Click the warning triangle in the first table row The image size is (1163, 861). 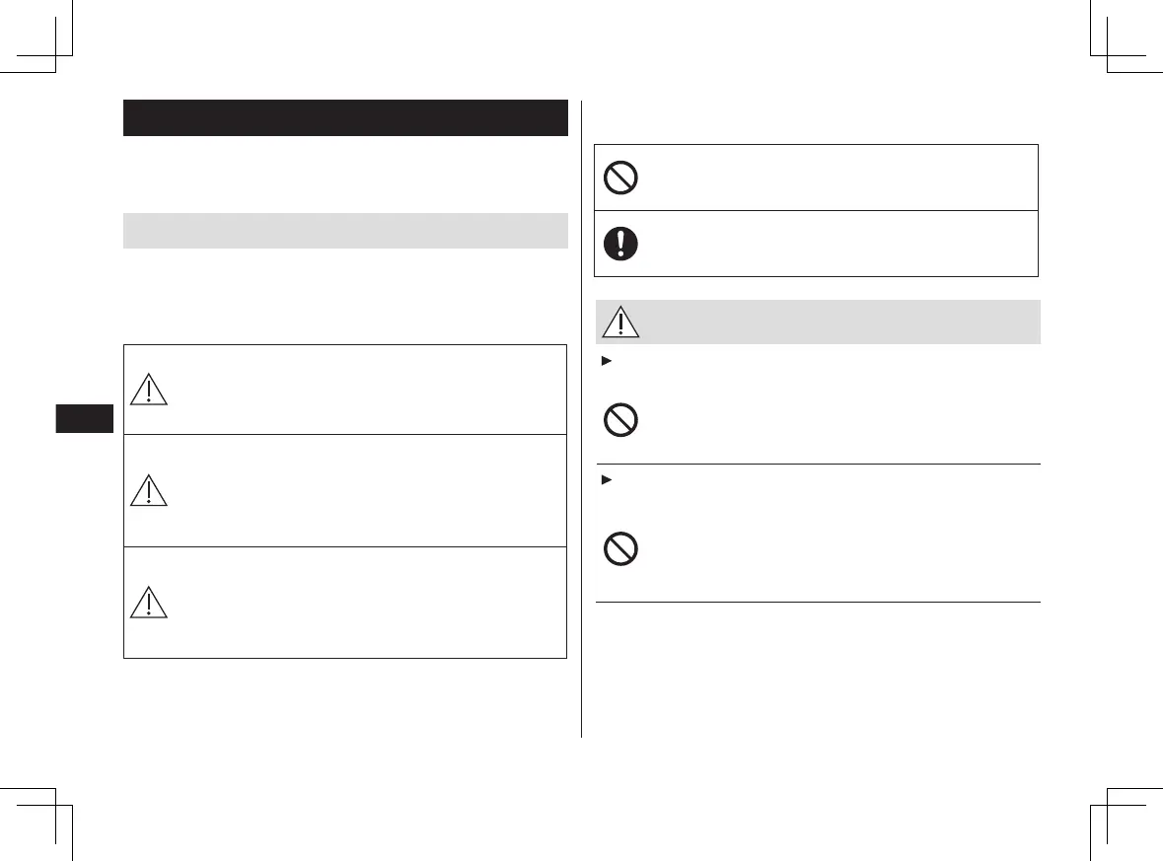coord(148,390)
